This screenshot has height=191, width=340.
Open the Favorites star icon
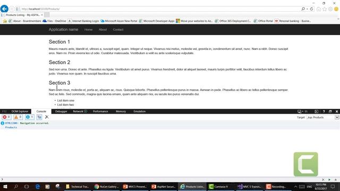click(325, 9)
